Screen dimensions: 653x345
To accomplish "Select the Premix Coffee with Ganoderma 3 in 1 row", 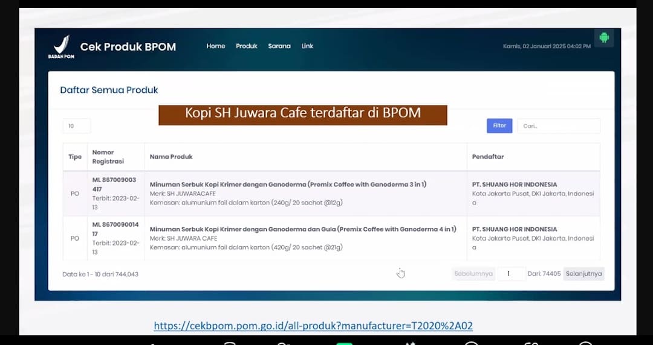I will [x=288, y=185].
